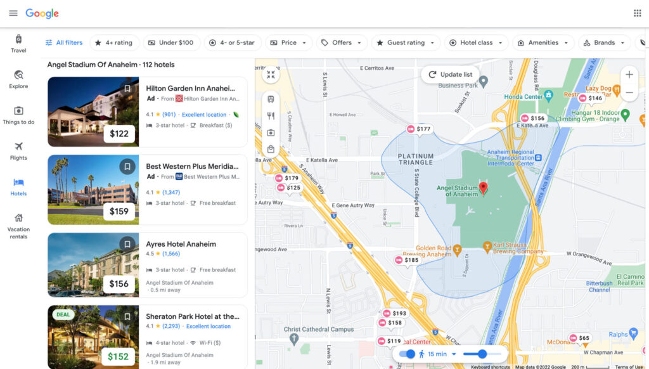View the Hilton Garden Inn hotel photo

pos(93,112)
